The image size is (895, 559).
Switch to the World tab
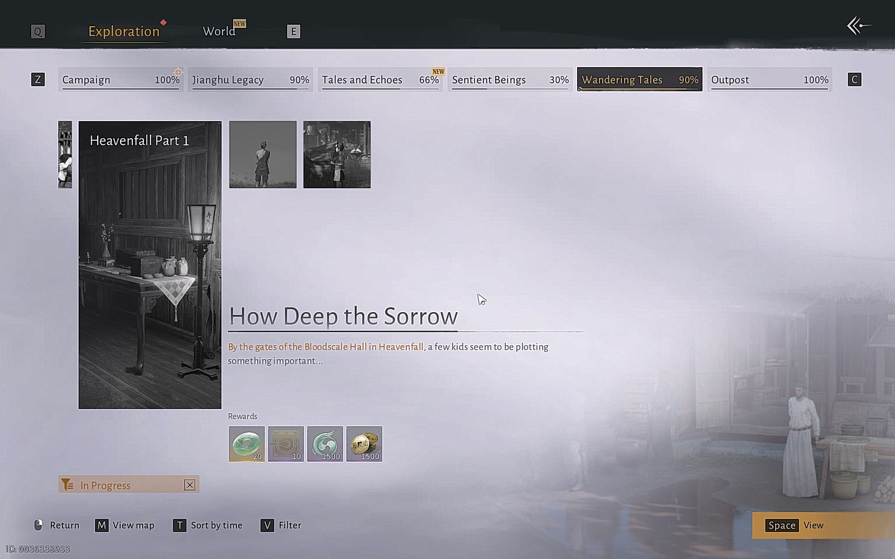[219, 31]
